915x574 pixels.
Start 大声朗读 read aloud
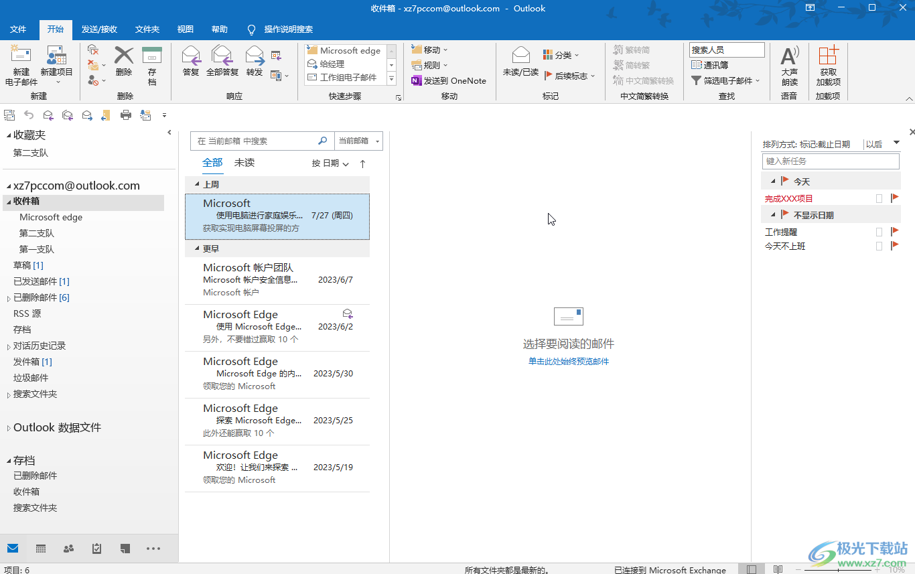tap(790, 66)
